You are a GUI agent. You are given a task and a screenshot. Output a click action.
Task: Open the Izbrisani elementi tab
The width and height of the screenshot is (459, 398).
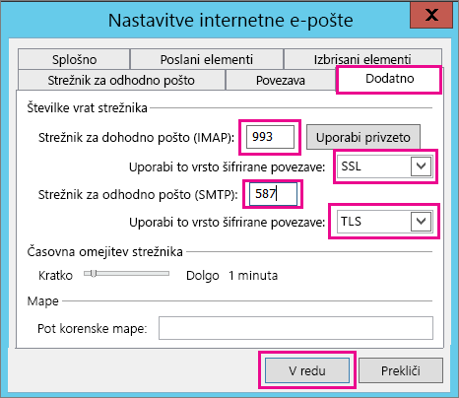click(x=362, y=59)
